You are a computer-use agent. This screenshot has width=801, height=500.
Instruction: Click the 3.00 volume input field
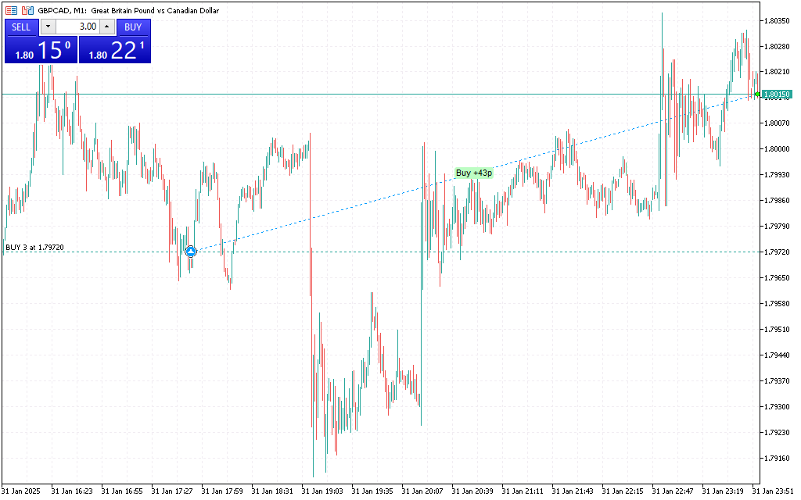(77, 27)
